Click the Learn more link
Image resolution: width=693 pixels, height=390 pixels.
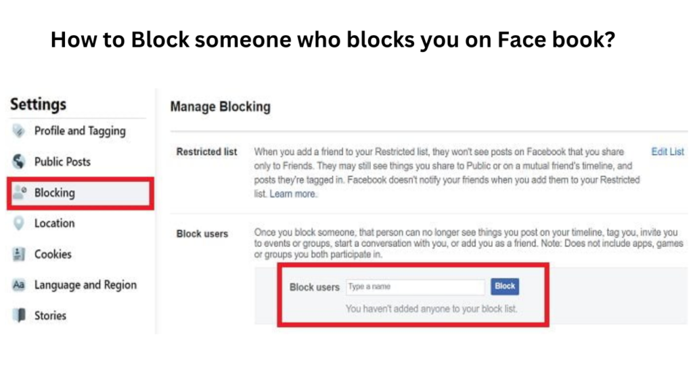pyautogui.click(x=291, y=194)
